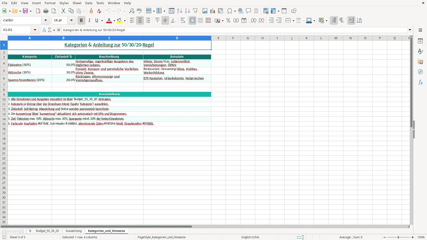
Task: Apply the yellow highlighting color swatch
Action: point(120,21)
